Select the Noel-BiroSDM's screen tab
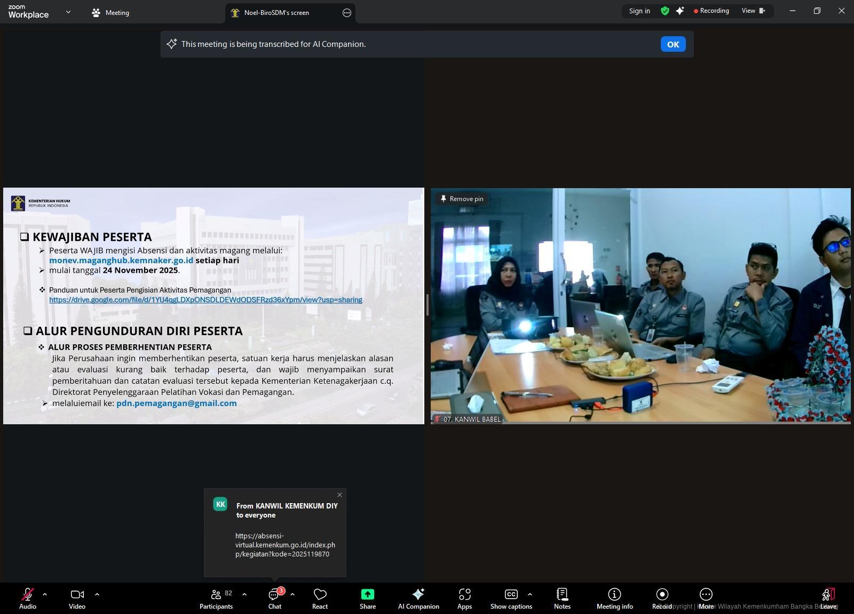The width and height of the screenshot is (854, 614). pos(276,13)
